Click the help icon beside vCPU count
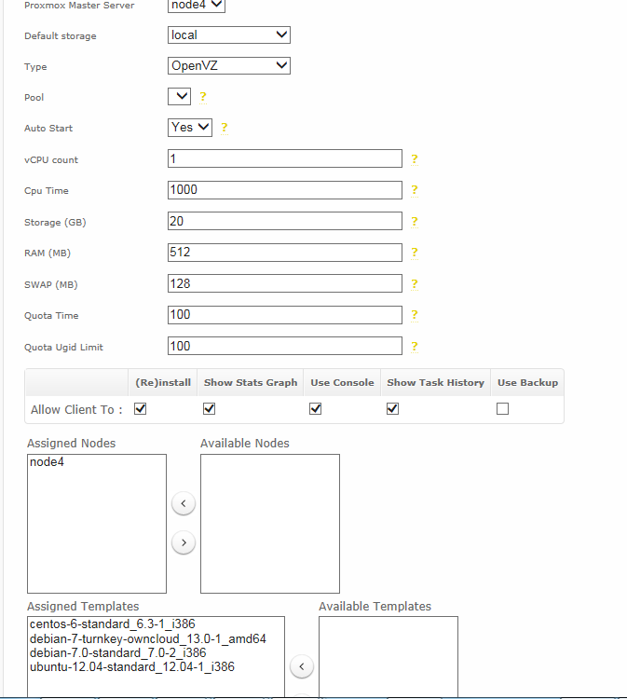Screen dimensions: 627x699 [x=414, y=159]
